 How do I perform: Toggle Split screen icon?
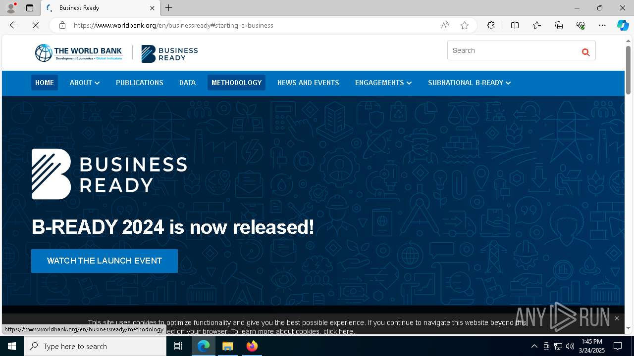pos(515,25)
